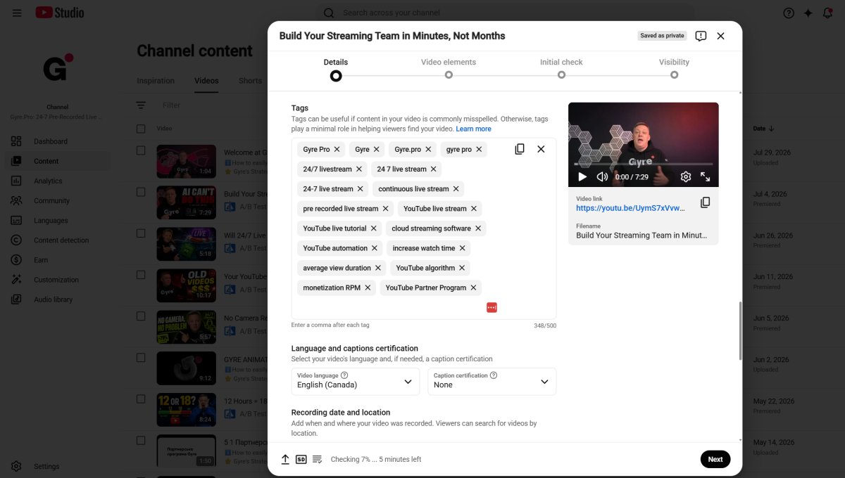The height and width of the screenshot is (478, 845).
Task: Remove the "Gyre Pro" tag
Action: (x=337, y=149)
